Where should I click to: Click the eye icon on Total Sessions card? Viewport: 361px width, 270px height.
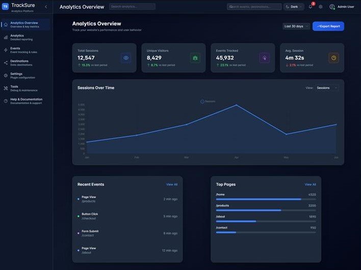click(x=126, y=58)
